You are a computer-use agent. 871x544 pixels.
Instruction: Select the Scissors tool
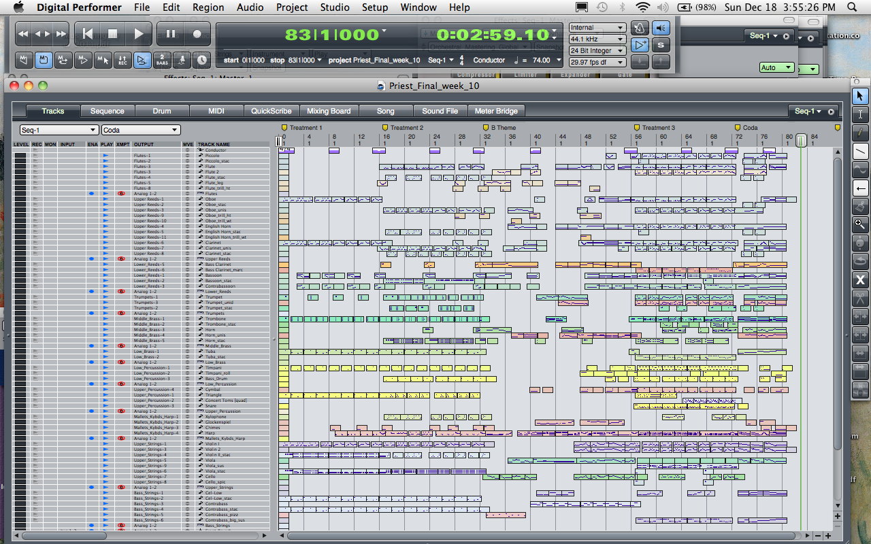[860, 298]
